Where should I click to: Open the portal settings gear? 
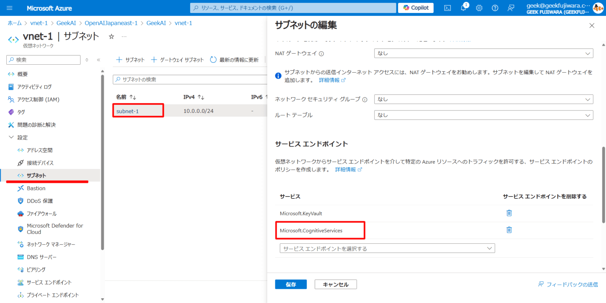click(x=479, y=7)
